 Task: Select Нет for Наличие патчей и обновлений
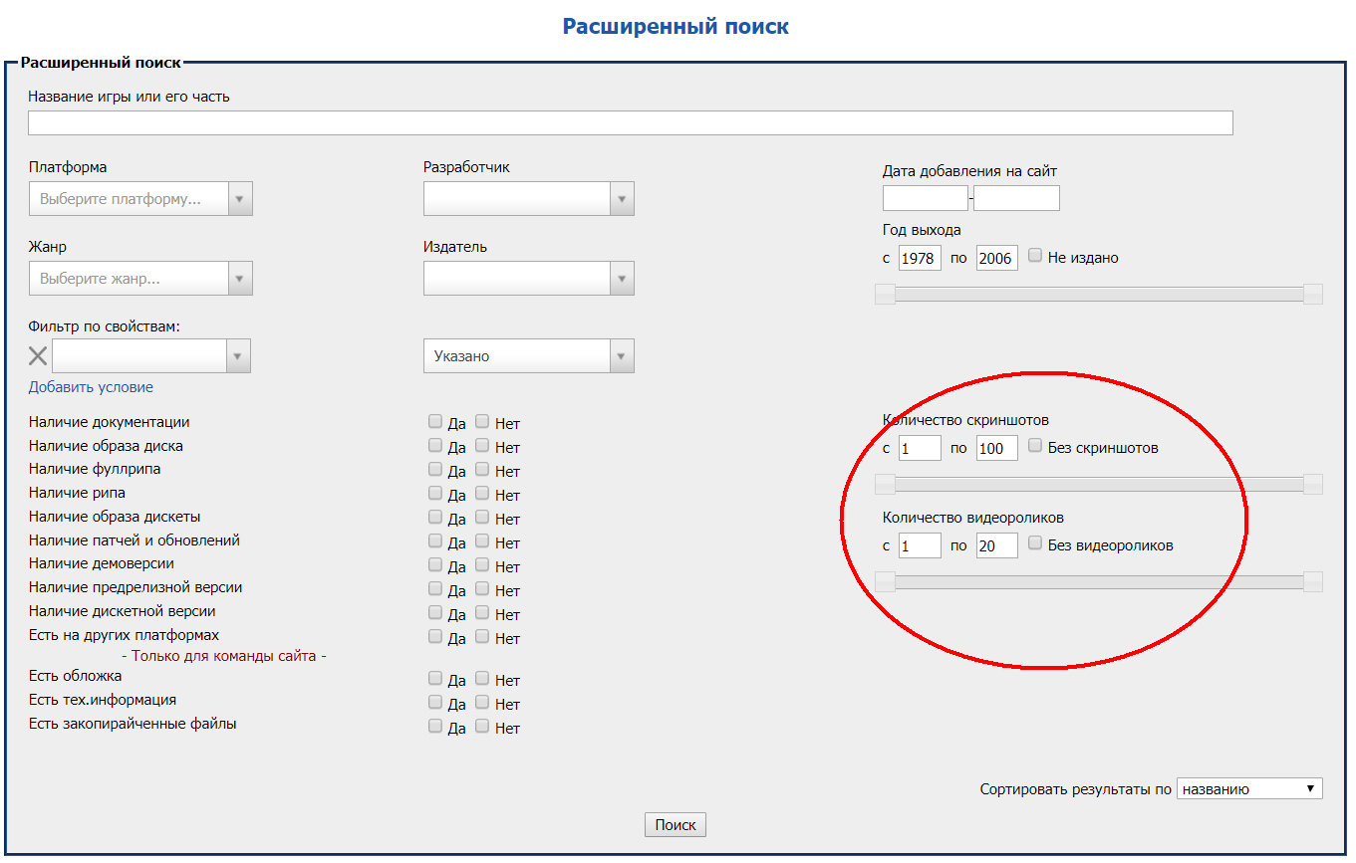coord(482,540)
